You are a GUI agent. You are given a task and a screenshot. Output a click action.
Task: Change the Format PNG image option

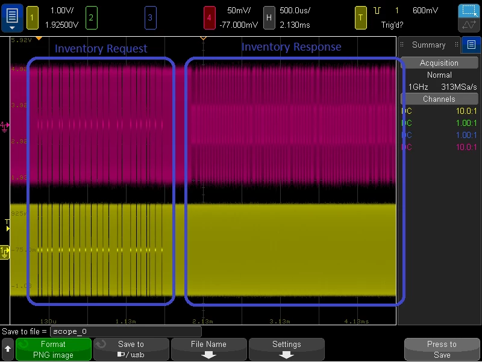(53, 349)
